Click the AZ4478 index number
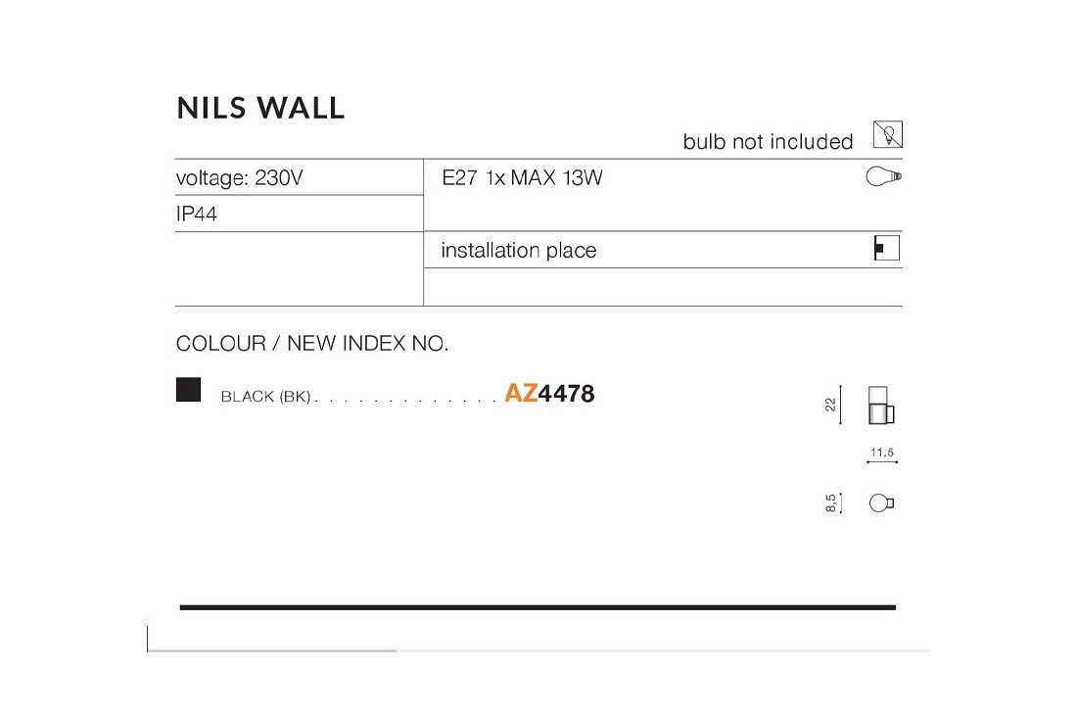The width and height of the screenshot is (1077, 717). coord(549,394)
